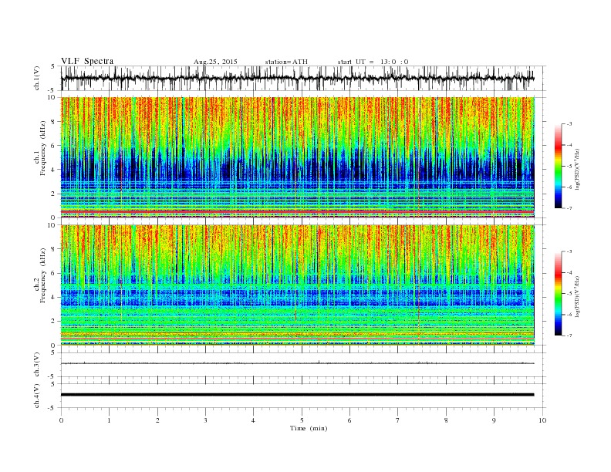Click the "Time (min)" x-axis label
Screen dimensions: 611x472
309,428
